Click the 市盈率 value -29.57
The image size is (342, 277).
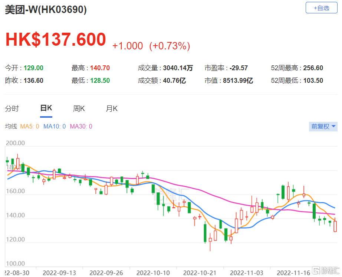[239, 68]
